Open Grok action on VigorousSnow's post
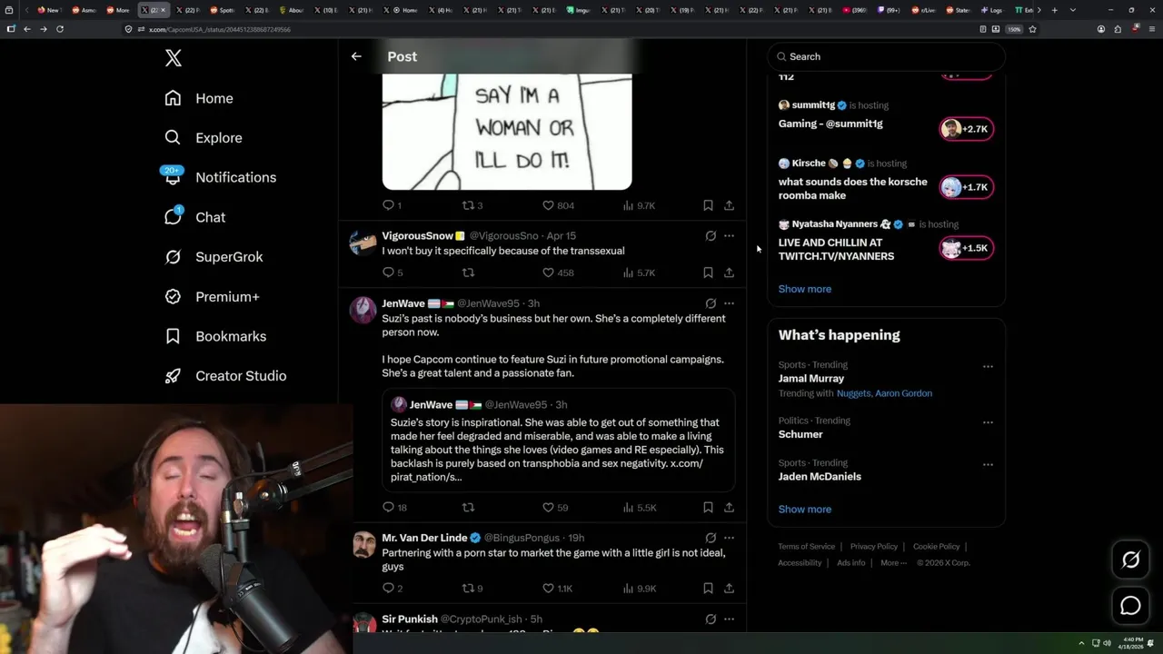 [711, 236]
